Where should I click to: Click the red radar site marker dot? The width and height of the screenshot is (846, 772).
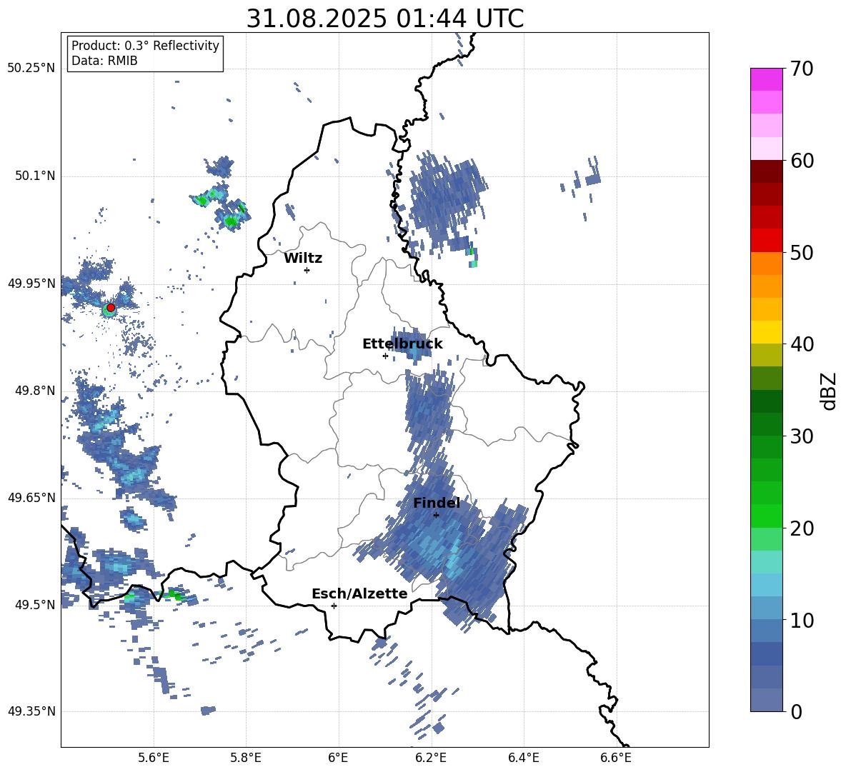(x=111, y=308)
